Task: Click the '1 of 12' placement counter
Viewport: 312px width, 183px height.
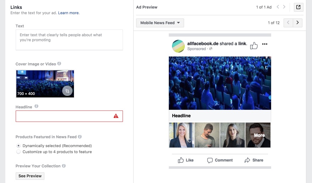Action: tap(274, 23)
